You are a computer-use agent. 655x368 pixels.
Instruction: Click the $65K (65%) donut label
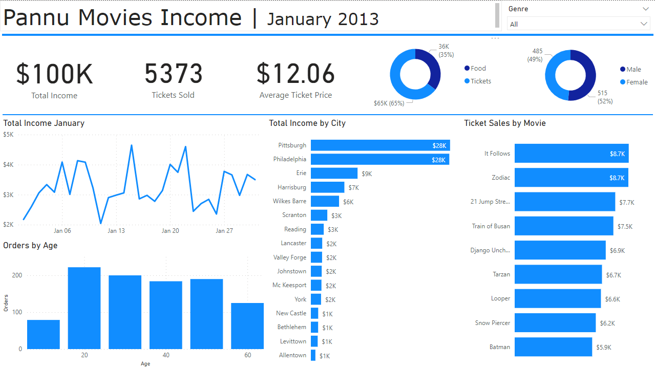(x=389, y=103)
